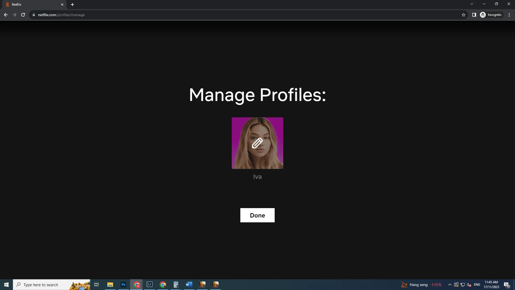This screenshot has width=515, height=290.
Task: Open the tab search dropdown
Action: coord(472,4)
